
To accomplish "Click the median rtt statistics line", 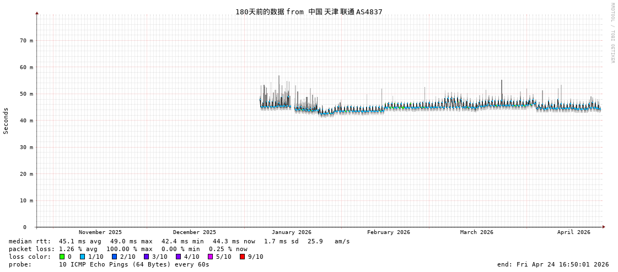I will coord(179,241).
